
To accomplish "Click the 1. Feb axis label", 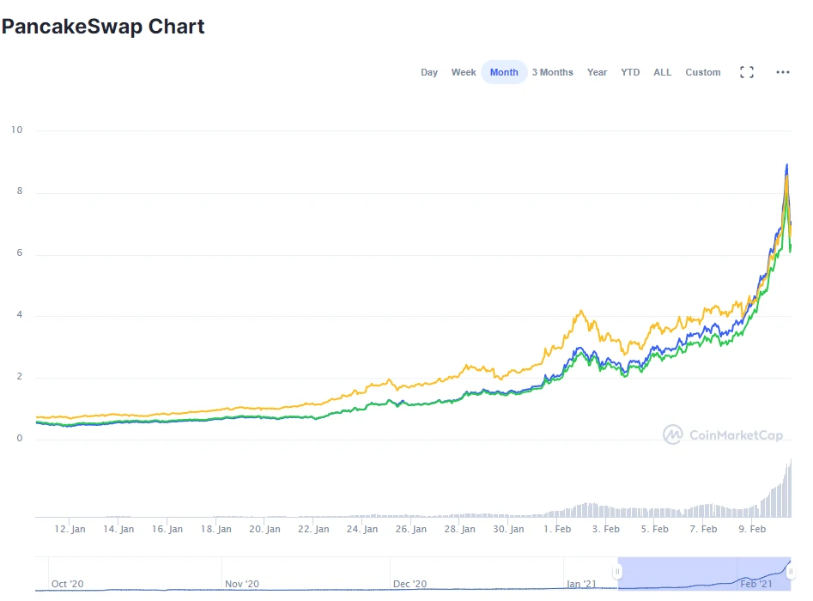I will pyautogui.click(x=557, y=529).
